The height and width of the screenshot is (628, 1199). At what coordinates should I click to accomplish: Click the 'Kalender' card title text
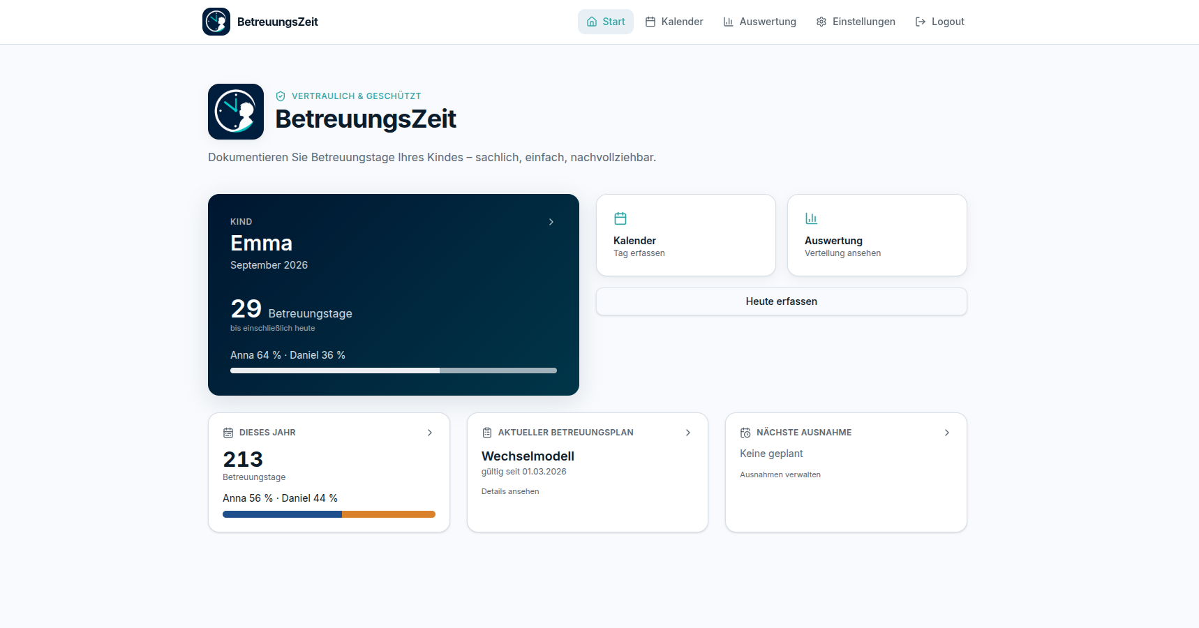(x=634, y=241)
